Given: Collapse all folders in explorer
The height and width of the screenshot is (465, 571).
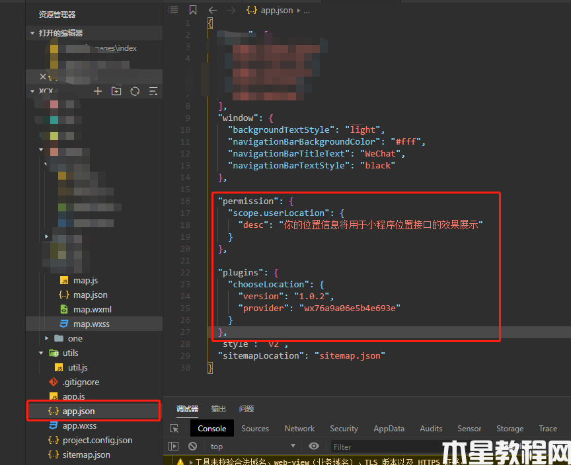Looking at the screenshot, I should [153, 91].
